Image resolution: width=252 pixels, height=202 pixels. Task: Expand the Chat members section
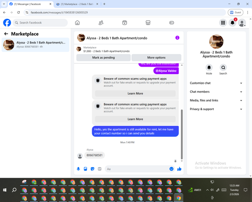[216, 92]
